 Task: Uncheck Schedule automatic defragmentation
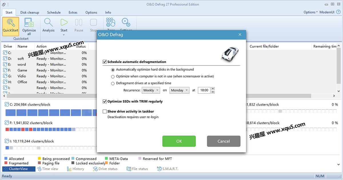click(x=105, y=62)
